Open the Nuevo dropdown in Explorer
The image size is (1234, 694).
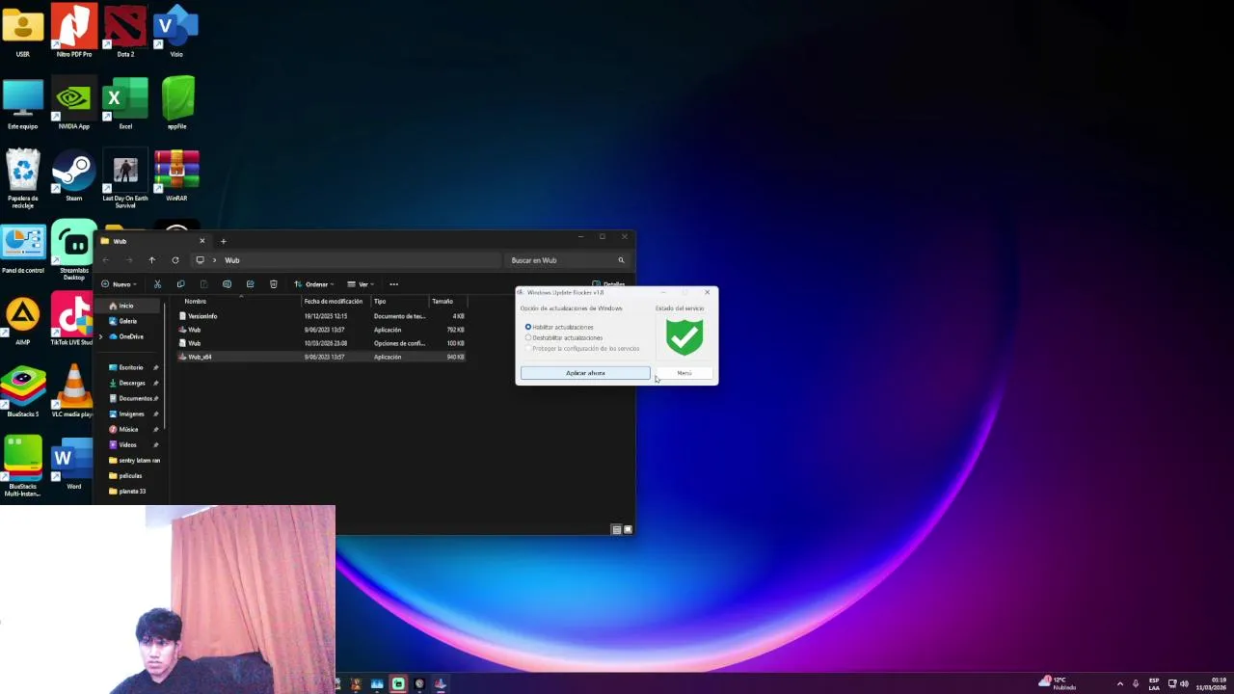[x=119, y=284]
